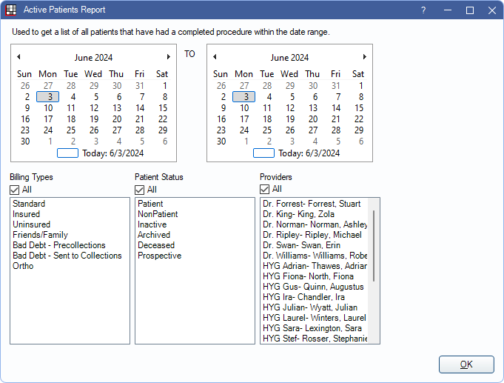Click the help question mark icon

pos(423,10)
